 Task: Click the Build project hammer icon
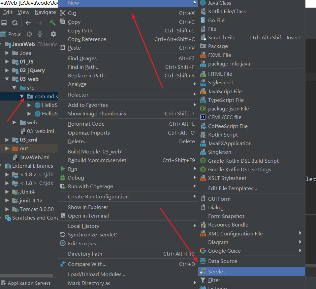[x=52, y=22]
